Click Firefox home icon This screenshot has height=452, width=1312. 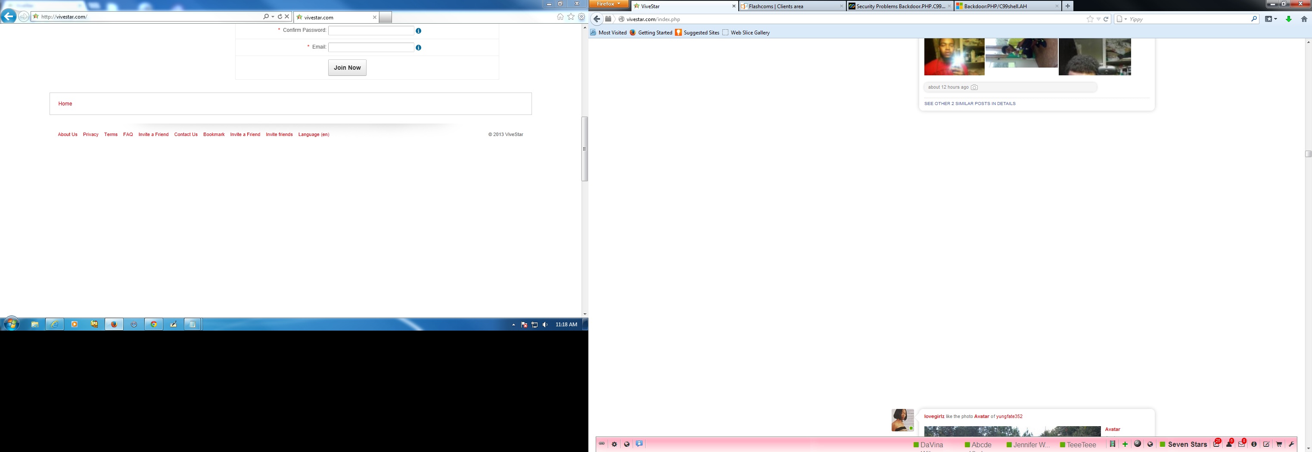coord(1304,19)
